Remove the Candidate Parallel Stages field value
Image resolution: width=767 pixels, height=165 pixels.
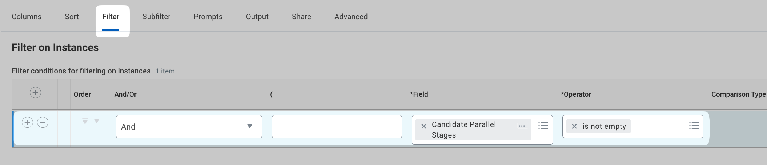(x=423, y=126)
